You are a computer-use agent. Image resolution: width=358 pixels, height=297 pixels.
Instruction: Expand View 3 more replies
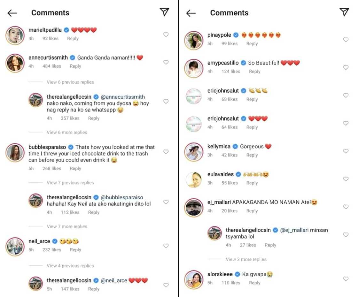(x=246, y=259)
